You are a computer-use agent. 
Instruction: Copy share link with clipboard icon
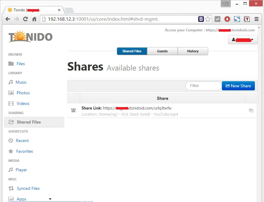coord(251,110)
